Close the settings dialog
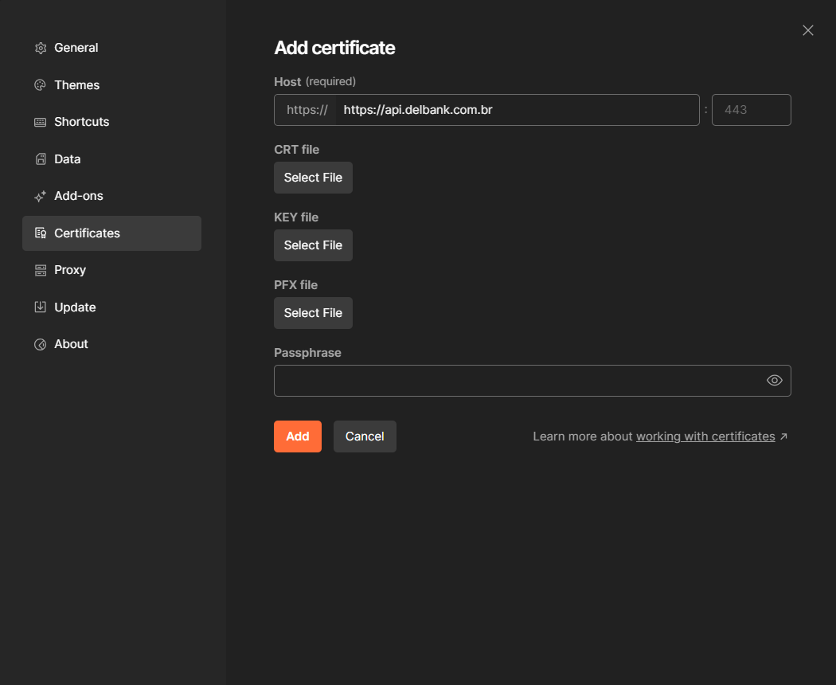Image resolution: width=836 pixels, height=685 pixels. pos(808,30)
